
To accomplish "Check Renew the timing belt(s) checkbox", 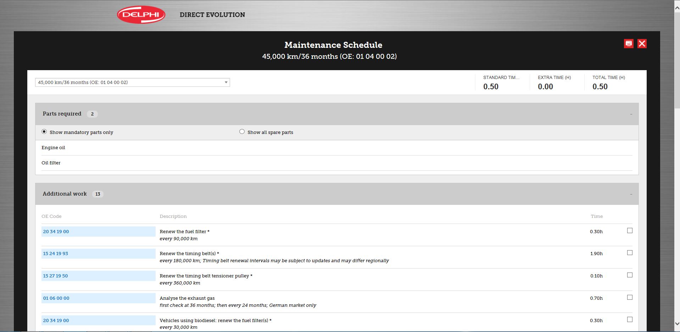I will [x=630, y=253].
